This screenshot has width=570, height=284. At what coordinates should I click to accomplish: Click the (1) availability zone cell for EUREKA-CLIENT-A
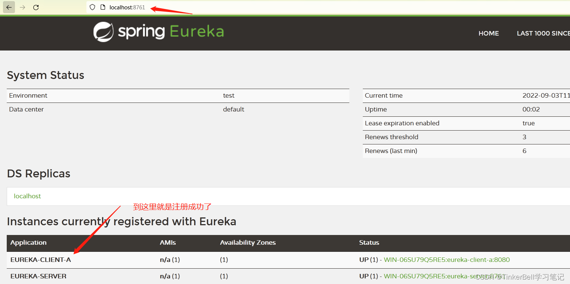(x=224, y=260)
